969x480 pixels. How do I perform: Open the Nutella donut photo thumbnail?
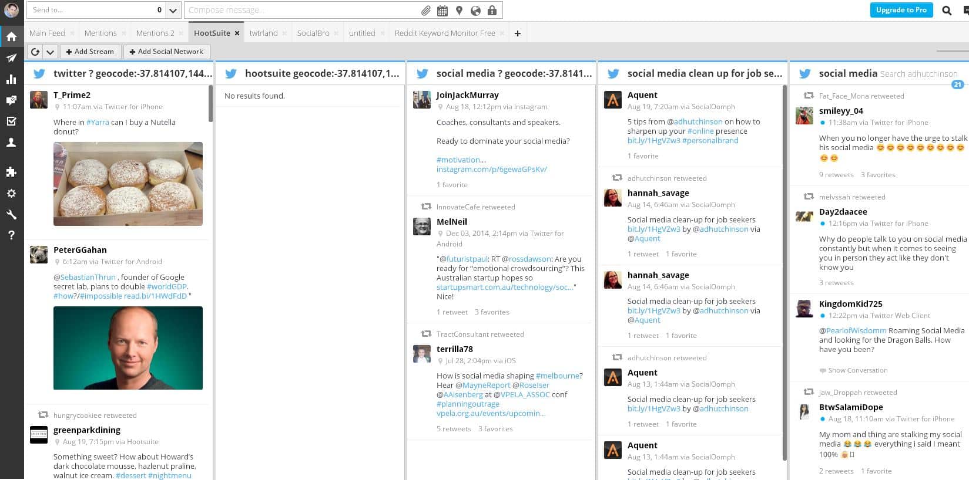(x=128, y=184)
